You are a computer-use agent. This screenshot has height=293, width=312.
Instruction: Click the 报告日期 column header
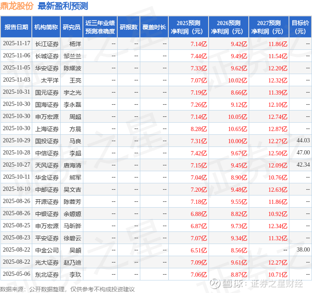pyautogui.click(x=16, y=27)
